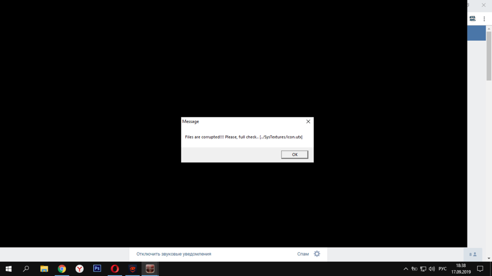Open the Action Center notifications icon
Viewport: 492px width, 276px height.
click(480, 269)
